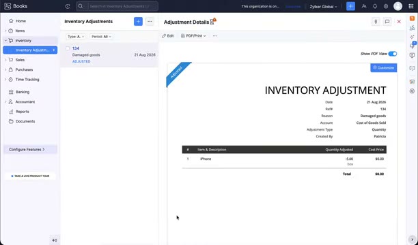Expand the Items sidebar section
418x245 pixels.
[x=5, y=31]
